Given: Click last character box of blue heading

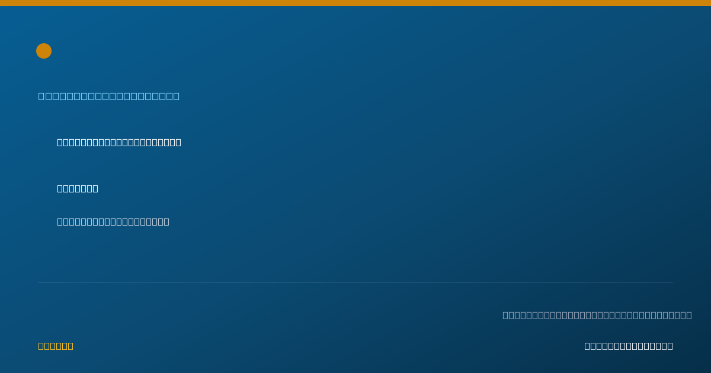Looking at the screenshot, I should coord(177,96).
